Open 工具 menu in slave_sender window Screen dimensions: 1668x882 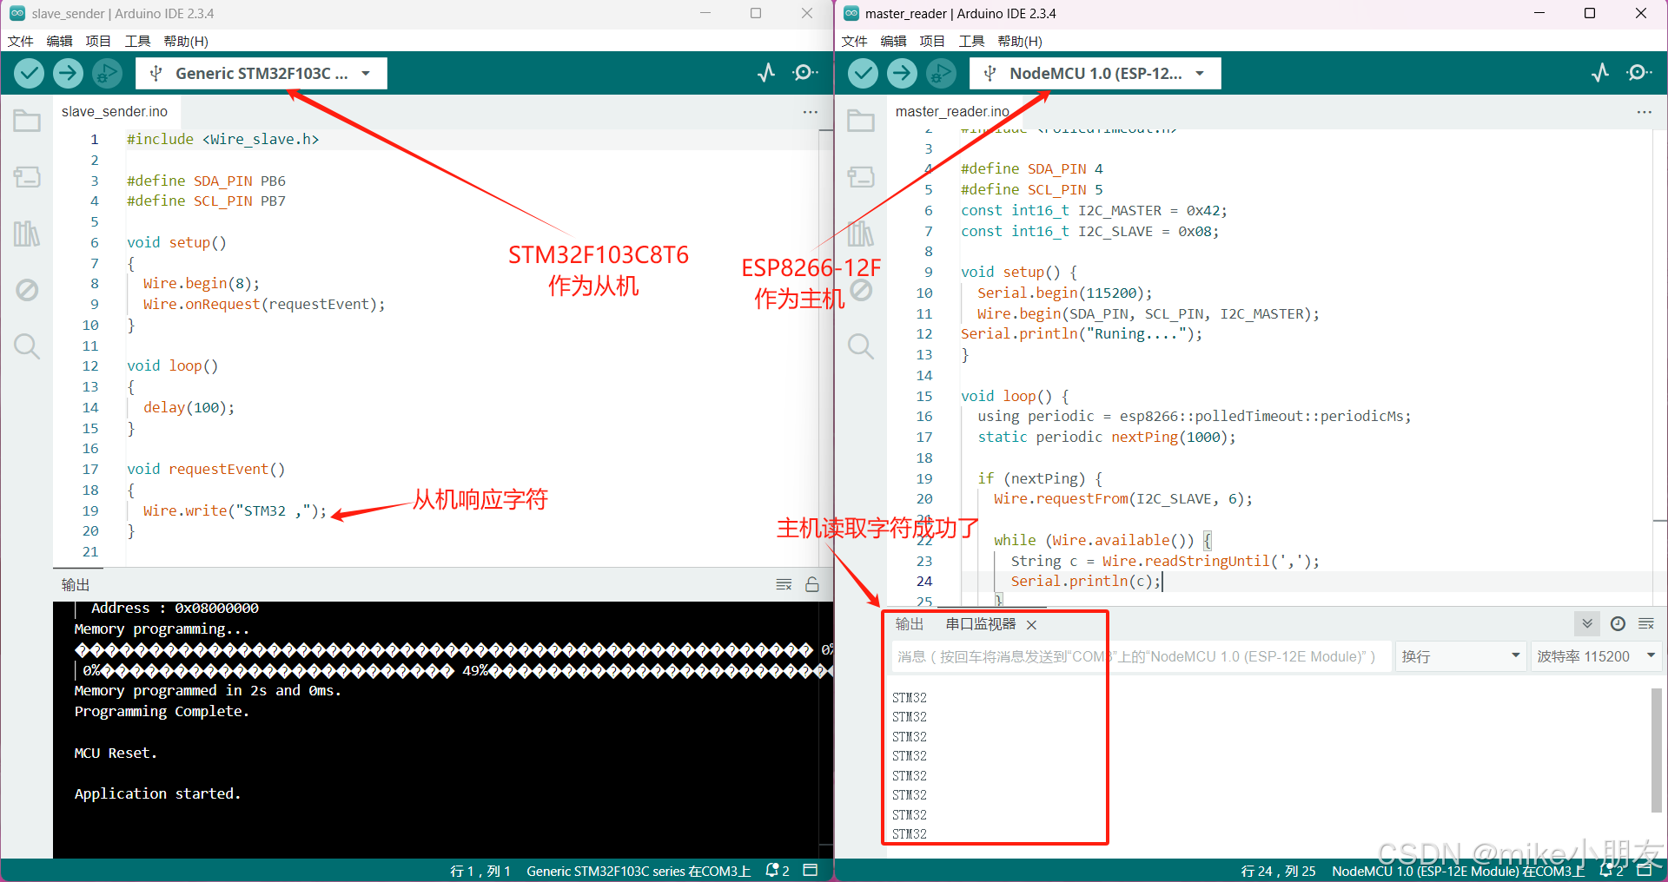pos(137,41)
